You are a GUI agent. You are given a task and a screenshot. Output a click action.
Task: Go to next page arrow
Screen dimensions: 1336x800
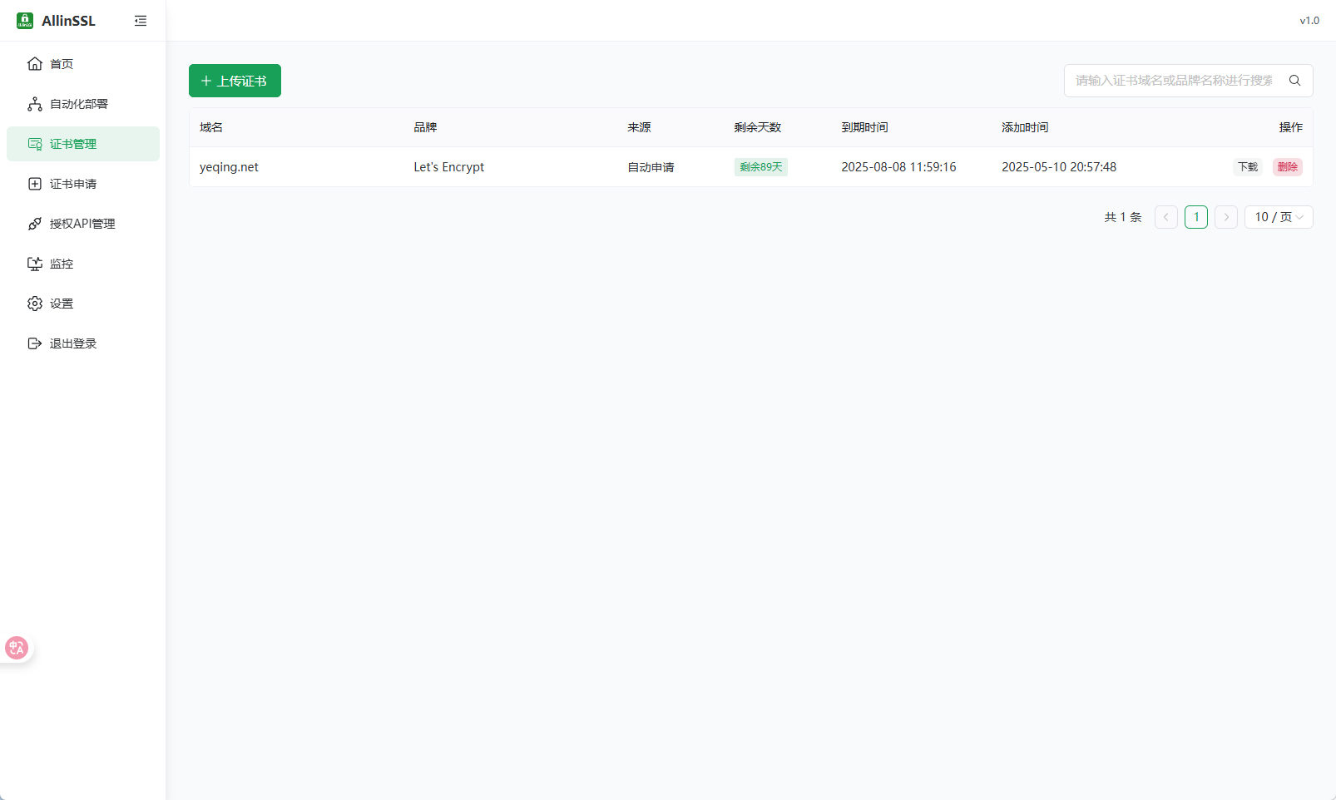[x=1226, y=217]
